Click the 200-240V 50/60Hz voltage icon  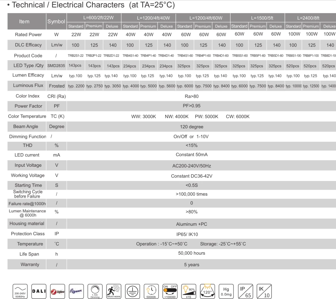click(x=20, y=291)
